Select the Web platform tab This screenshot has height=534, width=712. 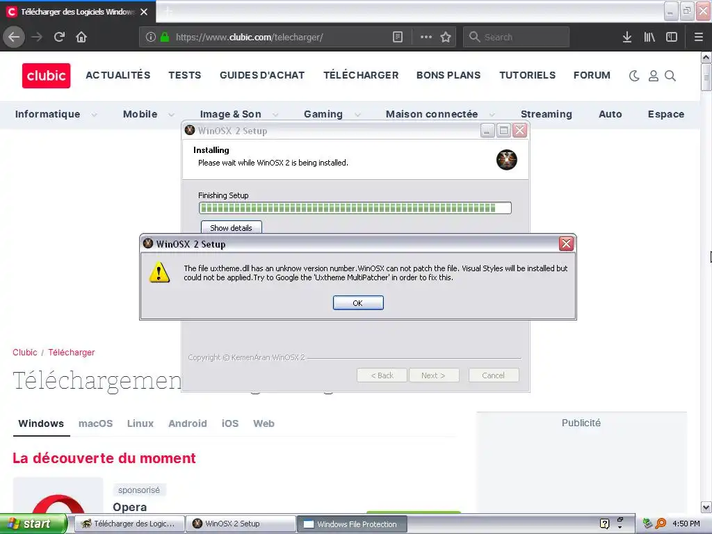coord(264,423)
